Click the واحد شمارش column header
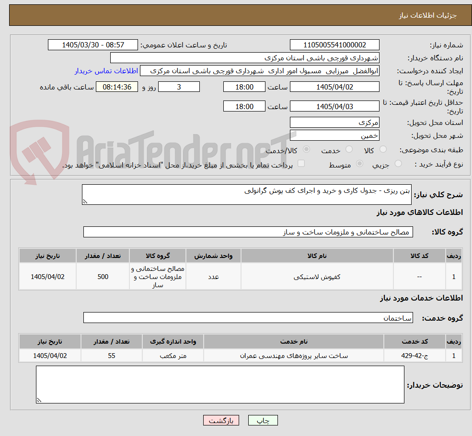 pos(213,256)
